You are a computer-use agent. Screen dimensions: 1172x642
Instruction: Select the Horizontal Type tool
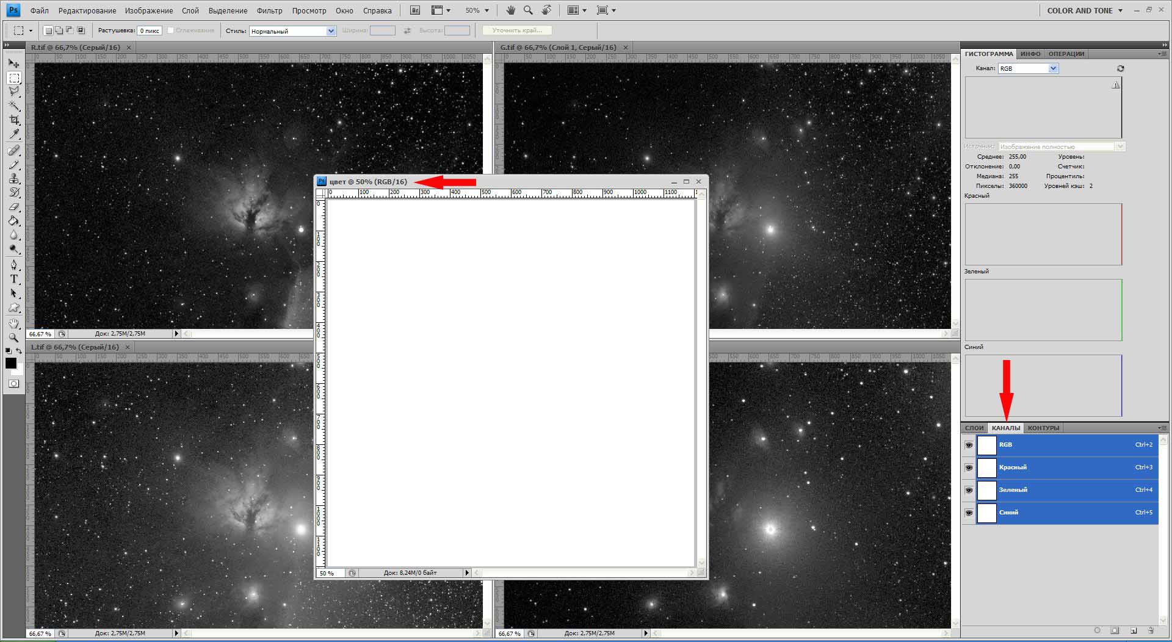(x=13, y=279)
